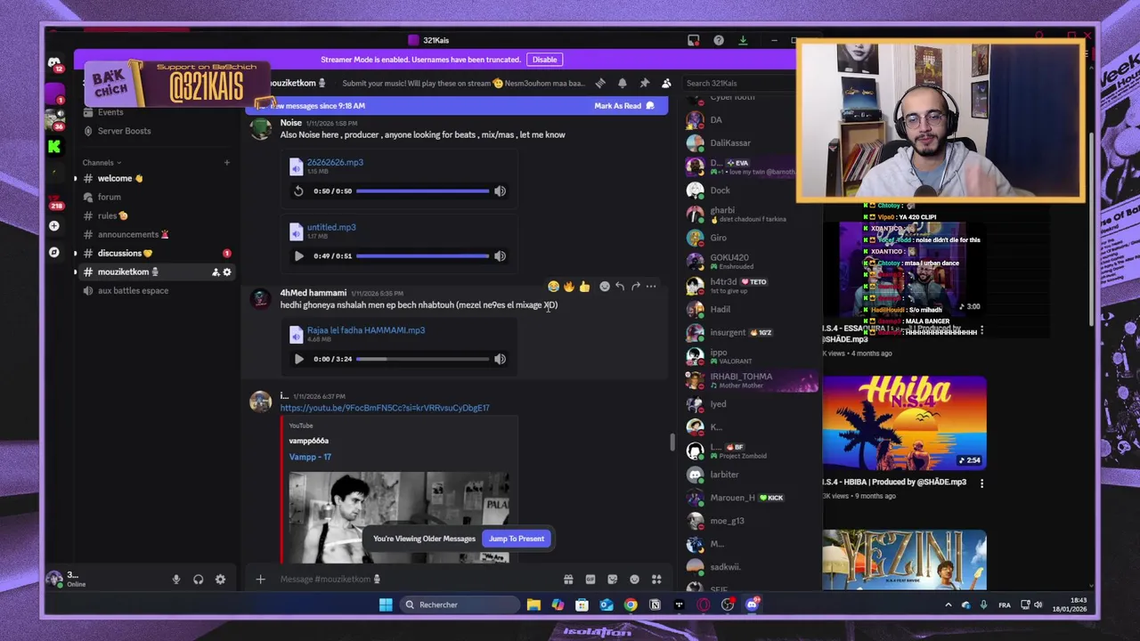Expand the mouziketkom channel arrow
This screenshot has width=1140, height=641.
click(x=75, y=272)
